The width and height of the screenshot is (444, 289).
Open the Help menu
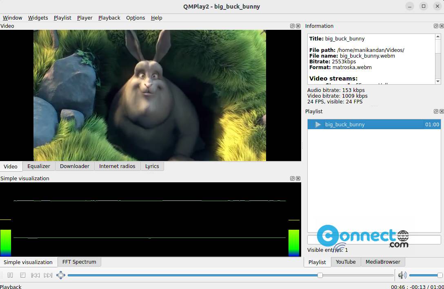(157, 18)
